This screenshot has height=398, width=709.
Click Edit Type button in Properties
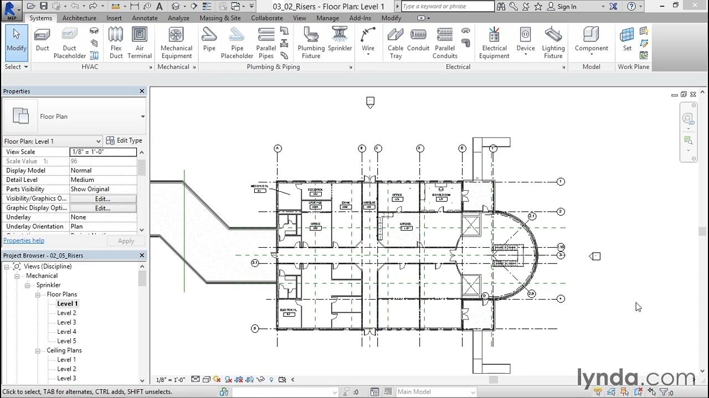point(125,140)
